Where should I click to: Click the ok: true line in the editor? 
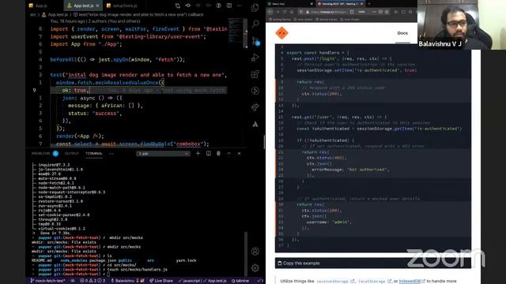click(x=139, y=91)
